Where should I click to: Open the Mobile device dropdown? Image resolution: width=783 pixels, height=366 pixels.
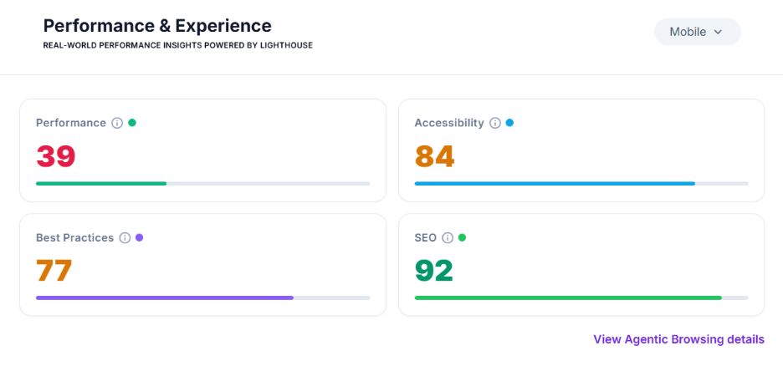[697, 32]
